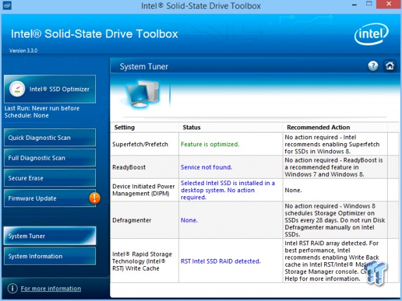Click the Help question mark icon
This screenshot has height=301, width=402.
click(373, 66)
